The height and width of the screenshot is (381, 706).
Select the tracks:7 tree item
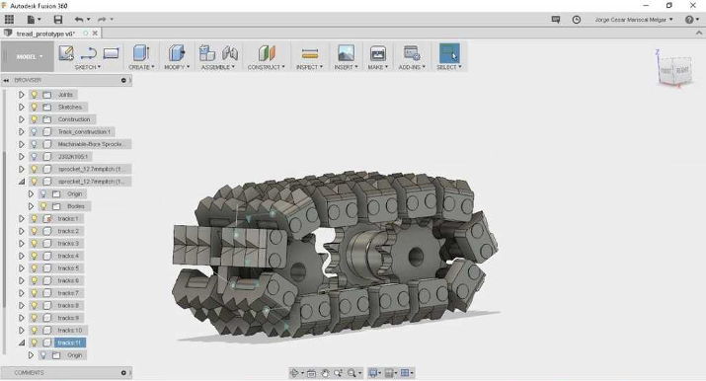pyautogui.click(x=68, y=293)
